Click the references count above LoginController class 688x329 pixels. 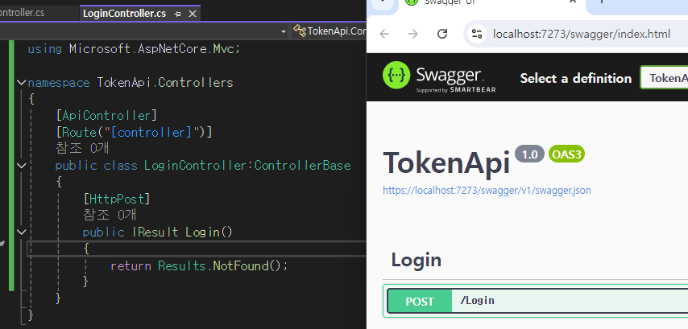coord(82,148)
